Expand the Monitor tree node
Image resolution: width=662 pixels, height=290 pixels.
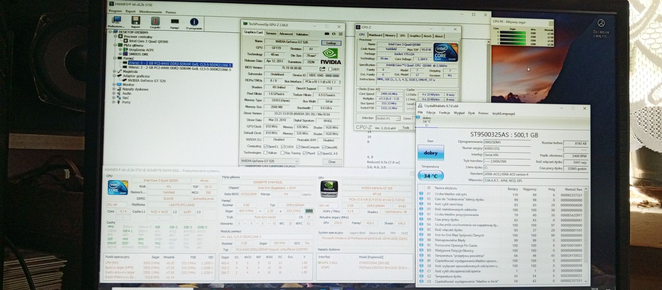tap(114, 85)
